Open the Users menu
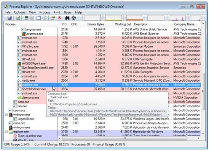This screenshot has height=151, width=209. (x=68, y=12)
